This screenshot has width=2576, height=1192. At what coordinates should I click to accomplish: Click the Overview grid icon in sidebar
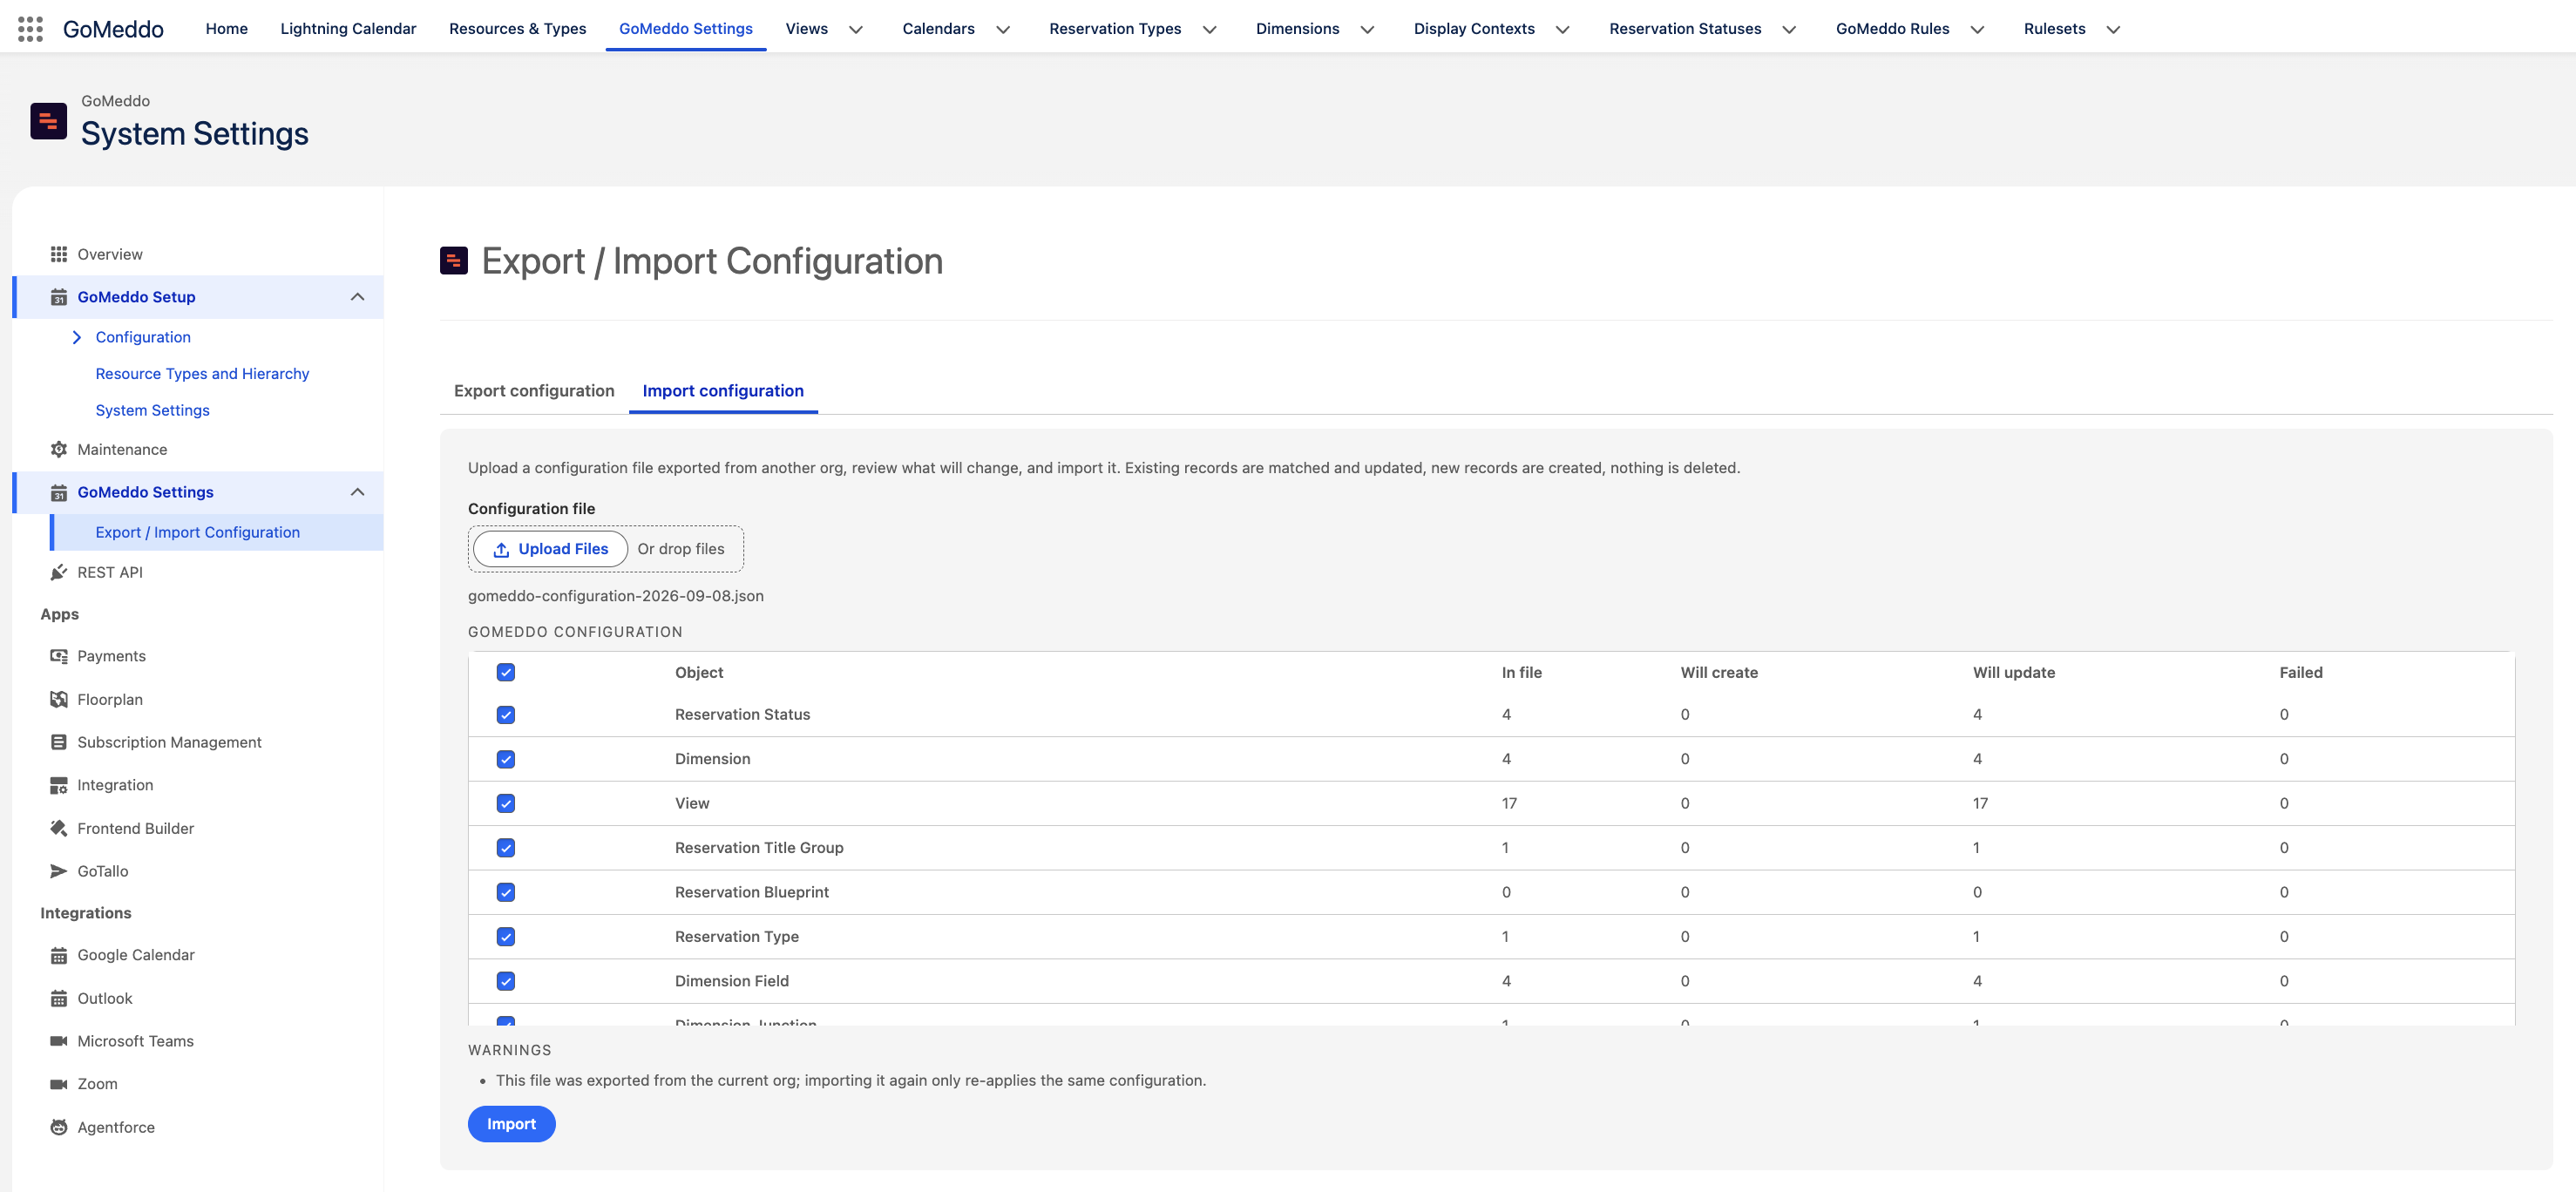59,254
